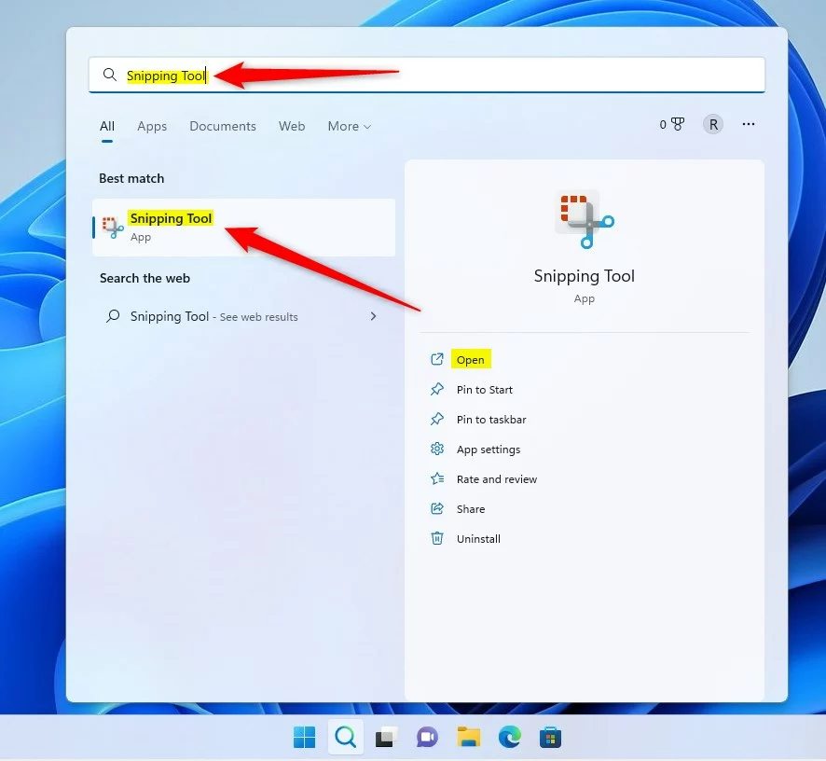Click the Uninstall trash can icon
The image size is (826, 761).
[x=437, y=539]
